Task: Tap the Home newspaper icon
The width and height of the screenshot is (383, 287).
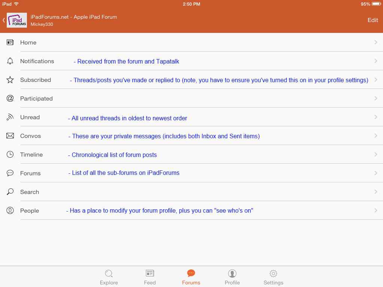Action: [x=10, y=42]
